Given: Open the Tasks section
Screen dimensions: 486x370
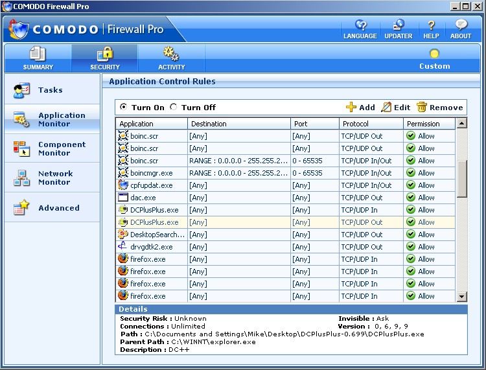Looking at the screenshot, I should click(x=52, y=89).
